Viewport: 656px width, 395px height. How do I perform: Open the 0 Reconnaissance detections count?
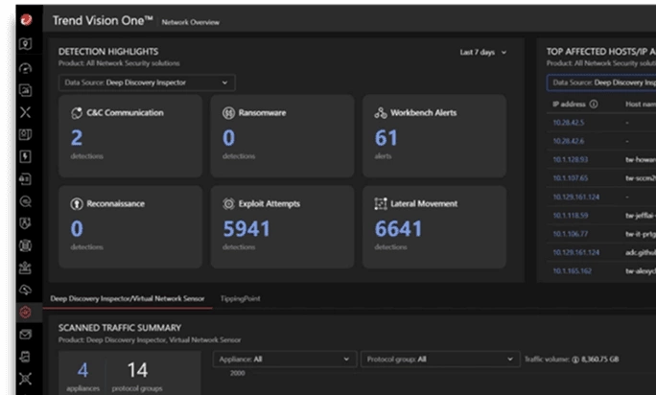point(77,228)
